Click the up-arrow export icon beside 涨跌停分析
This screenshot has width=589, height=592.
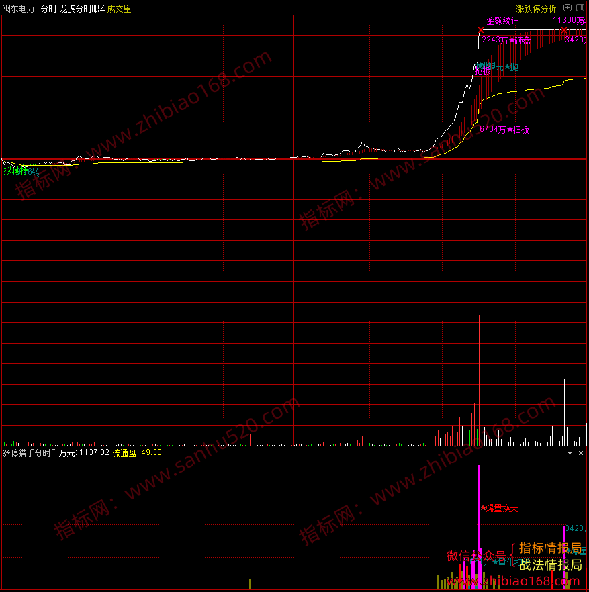[x=568, y=8]
